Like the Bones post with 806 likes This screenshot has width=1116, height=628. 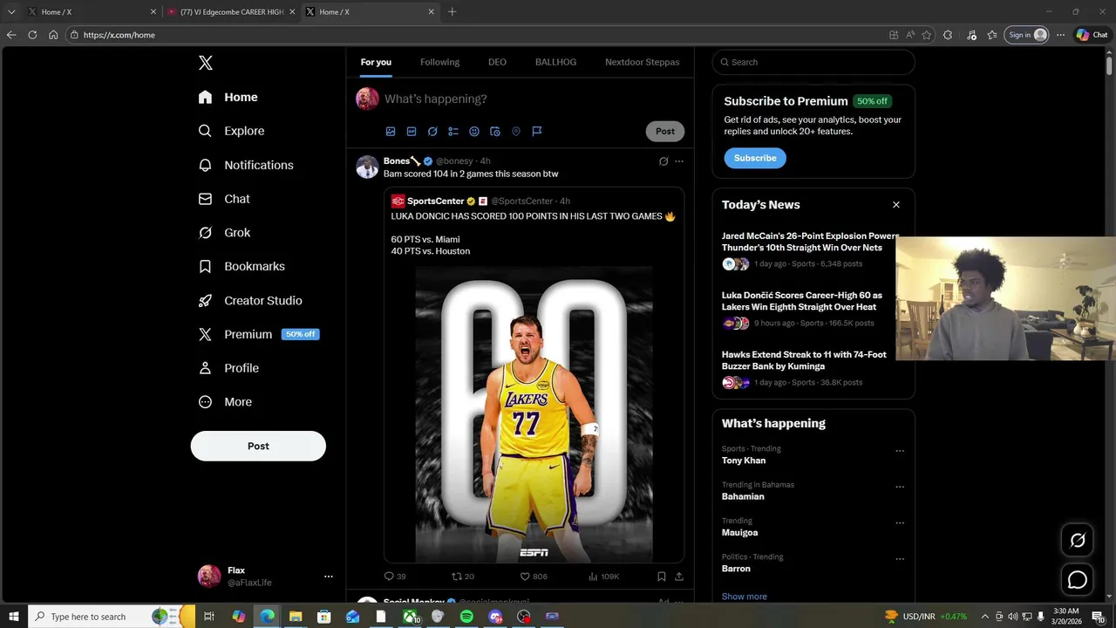click(534, 577)
